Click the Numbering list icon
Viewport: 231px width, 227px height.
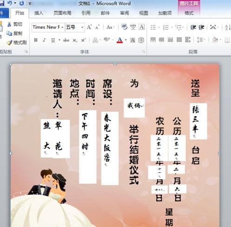166,27
